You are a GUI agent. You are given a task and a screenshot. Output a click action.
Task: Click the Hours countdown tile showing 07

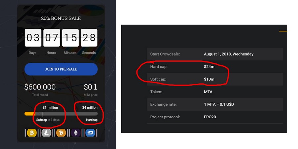click(52, 38)
